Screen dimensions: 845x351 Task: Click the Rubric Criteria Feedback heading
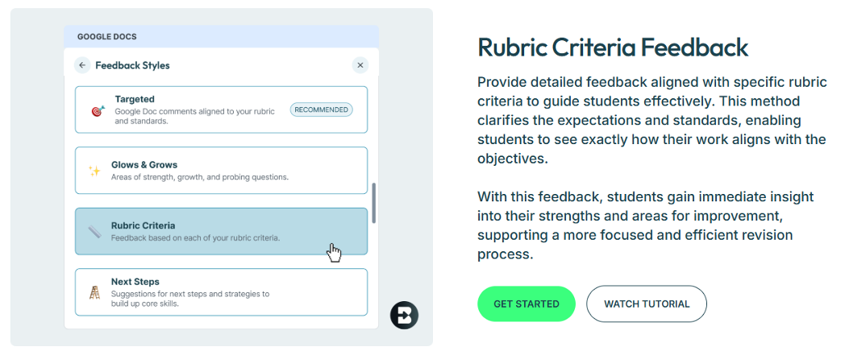(613, 47)
